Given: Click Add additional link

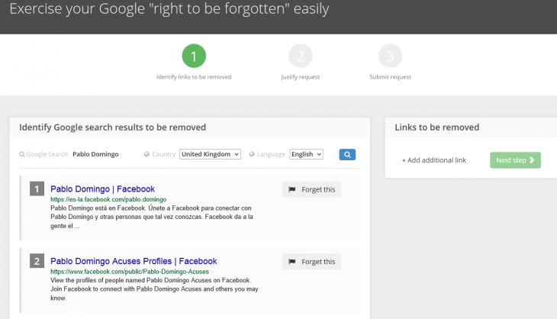Looking at the screenshot, I should (433, 160).
